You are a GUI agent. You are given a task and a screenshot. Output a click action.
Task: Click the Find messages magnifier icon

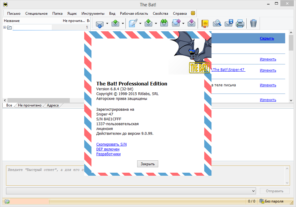(217, 23)
